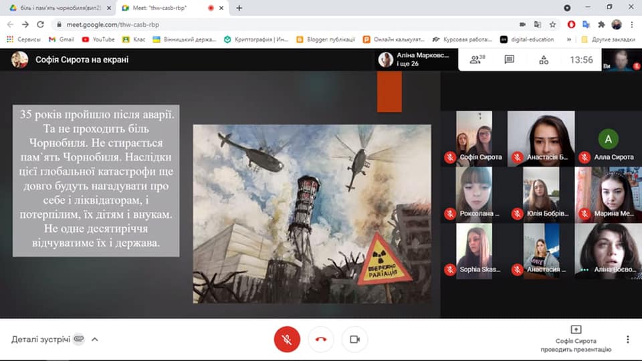The width and height of the screenshot is (642, 361).
Task: Open the Opera extension icon
Action: 571,25
